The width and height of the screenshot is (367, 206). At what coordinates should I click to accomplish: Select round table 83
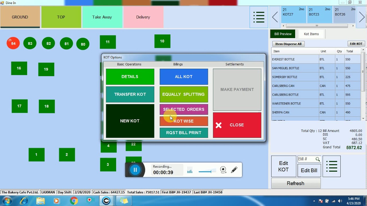pyautogui.click(x=30, y=43)
